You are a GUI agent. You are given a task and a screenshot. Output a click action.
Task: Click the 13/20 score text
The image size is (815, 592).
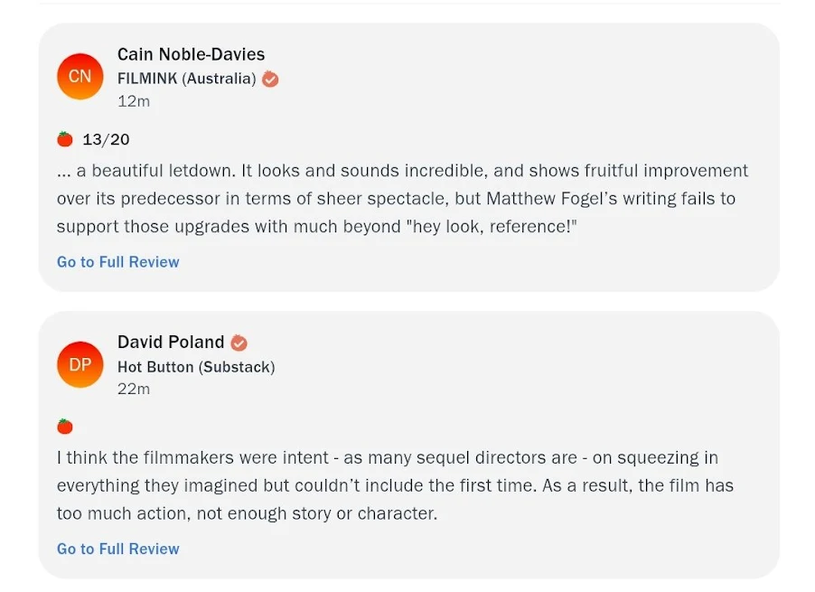[106, 139]
